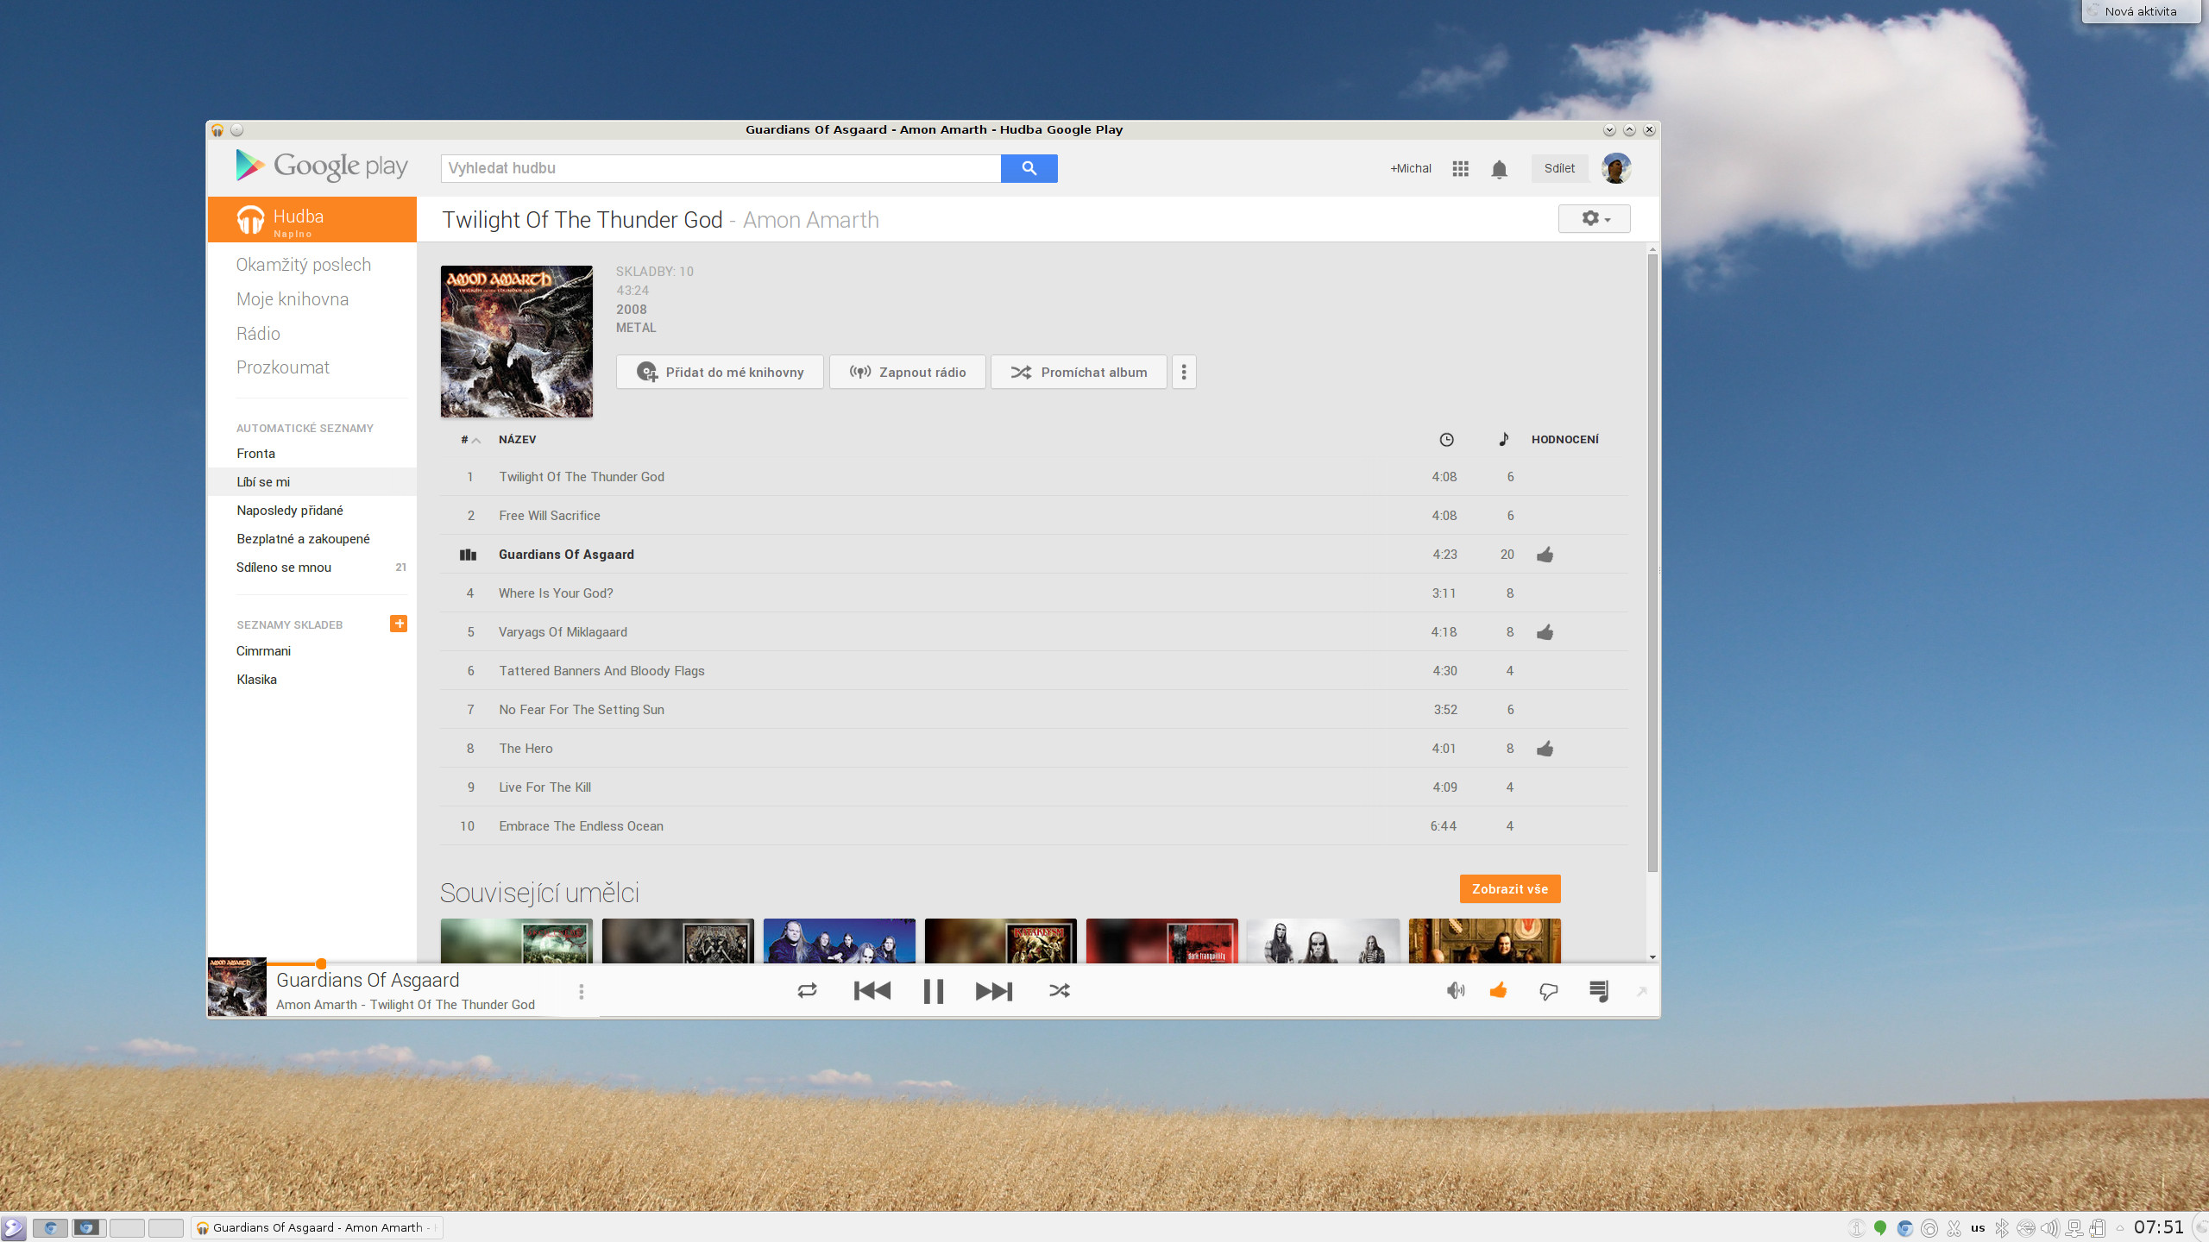2209x1242 pixels.
Task: Open the Nová aktivita desktop button
Action: click(2140, 11)
